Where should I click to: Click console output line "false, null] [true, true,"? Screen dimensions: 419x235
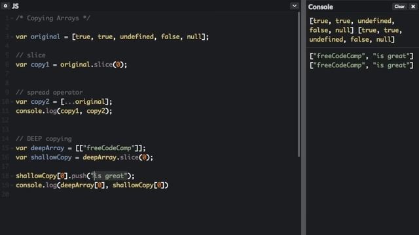[x=355, y=31]
